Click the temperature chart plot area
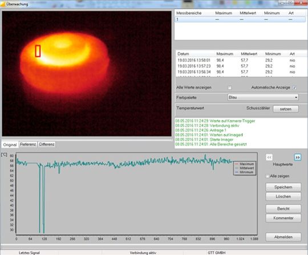308x255 pixels. [136, 194]
